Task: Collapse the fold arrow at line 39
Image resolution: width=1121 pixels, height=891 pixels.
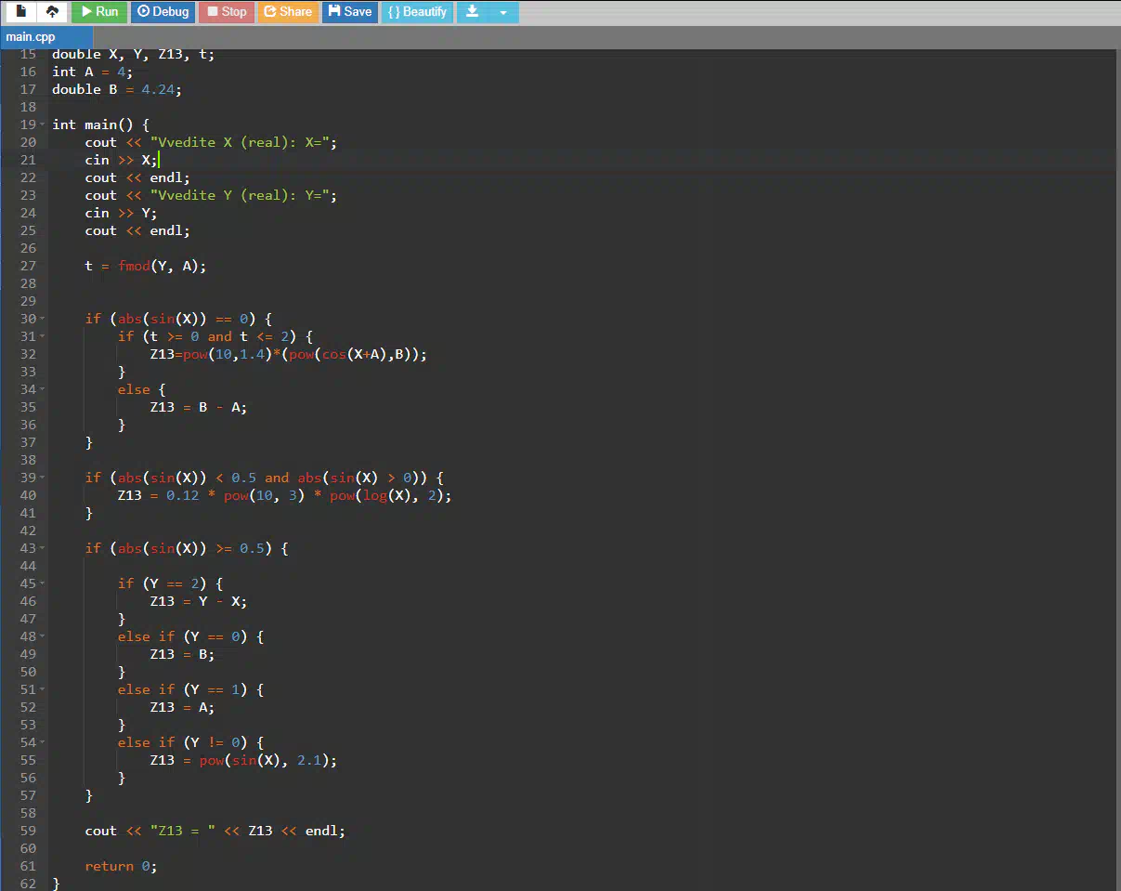Action: (x=43, y=478)
